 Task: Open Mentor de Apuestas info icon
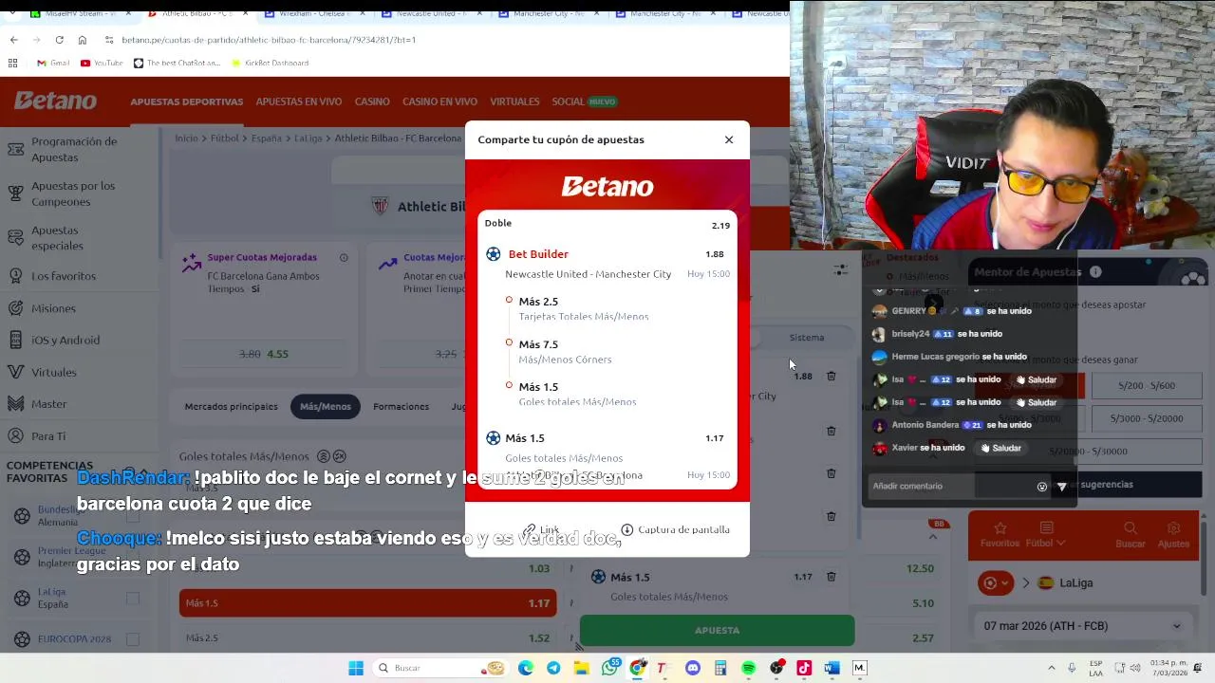(x=1095, y=272)
